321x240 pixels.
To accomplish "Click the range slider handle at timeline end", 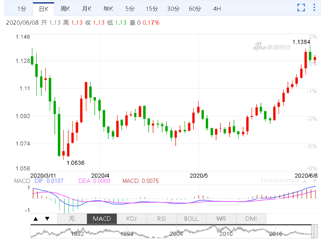I will 314,232.
